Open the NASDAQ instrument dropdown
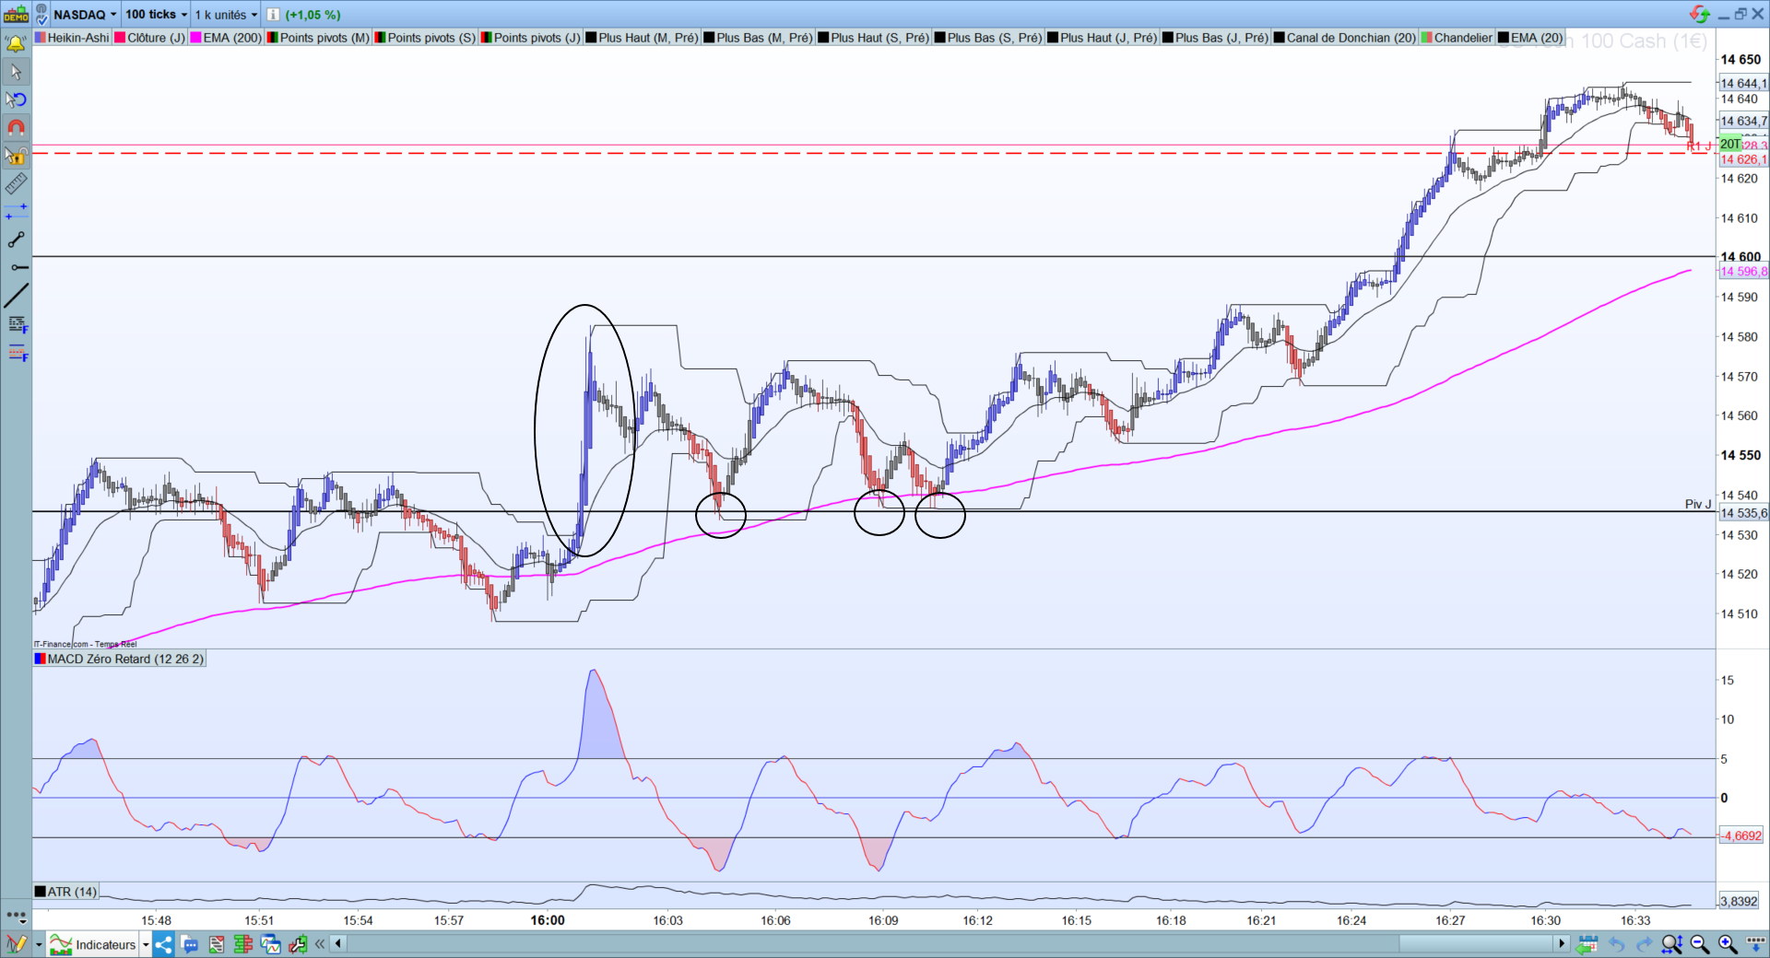Image resolution: width=1770 pixels, height=958 pixels. [85, 15]
